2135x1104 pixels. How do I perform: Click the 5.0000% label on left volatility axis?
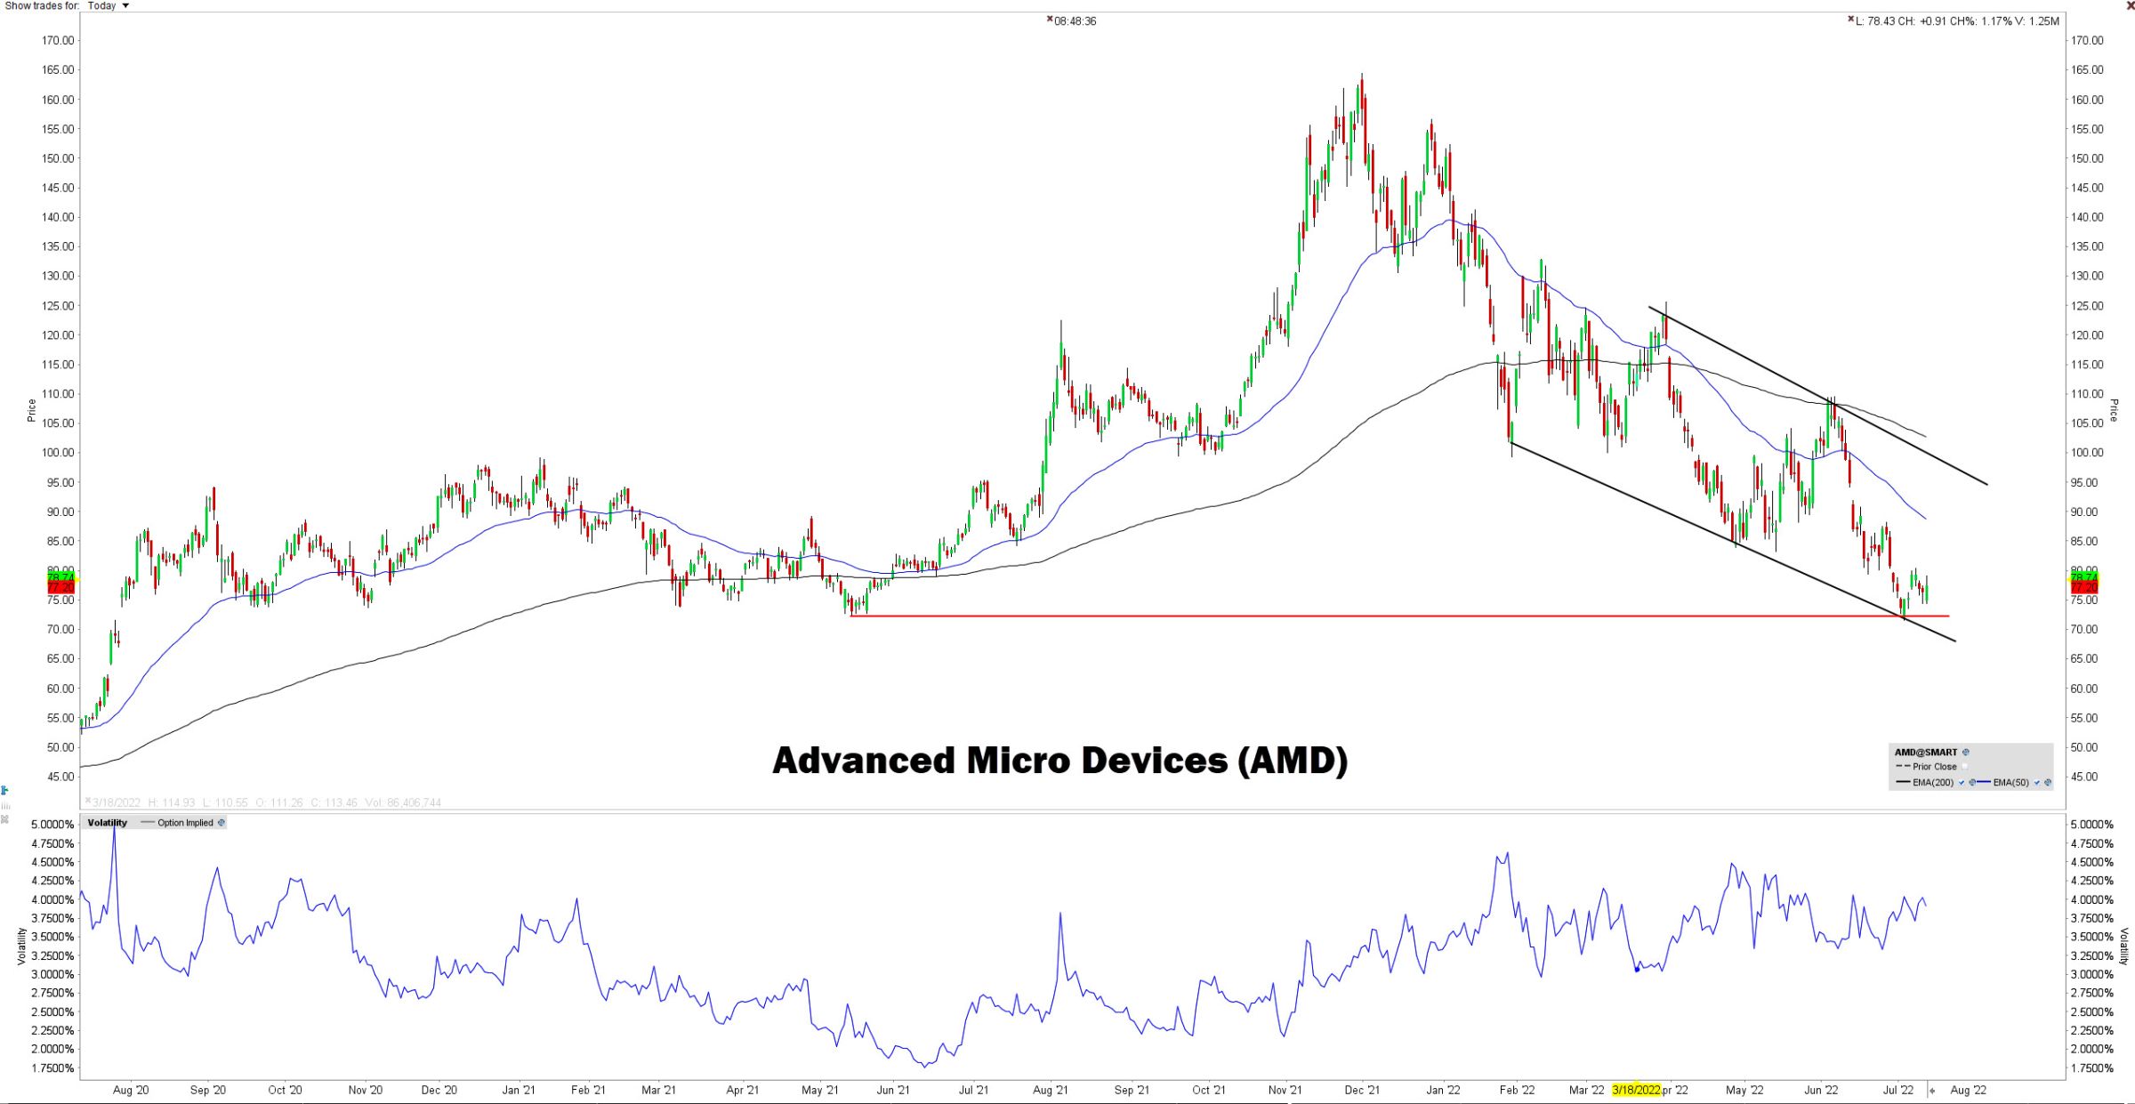point(52,825)
